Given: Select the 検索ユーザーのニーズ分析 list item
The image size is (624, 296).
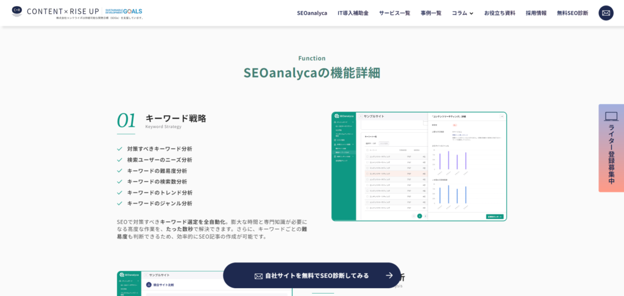Looking at the screenshot, I should pos(160,160).
